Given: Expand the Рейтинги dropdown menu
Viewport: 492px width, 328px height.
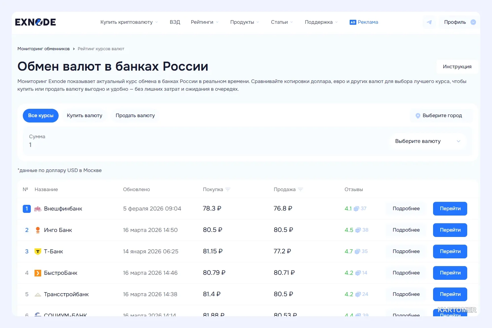Looking at the screenshot, I should pyautogui.click(x=205, y=22).
